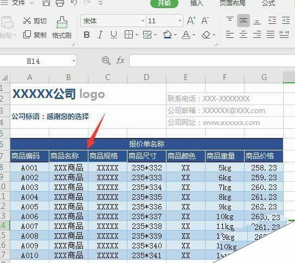Screen dimensions: 295x263
Task: Click the eraser clear formatting icon
Action: 206,35
